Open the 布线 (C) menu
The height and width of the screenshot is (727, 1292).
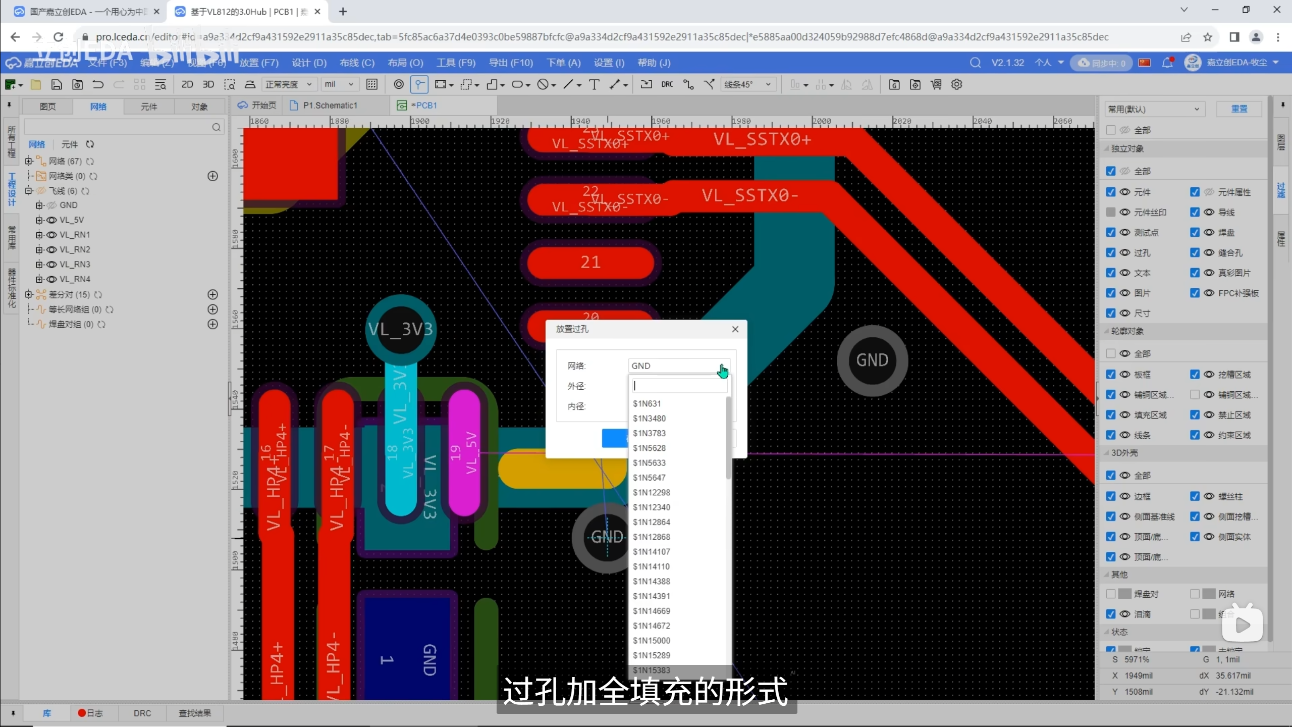pyautogui.click(x=357, y=63)
